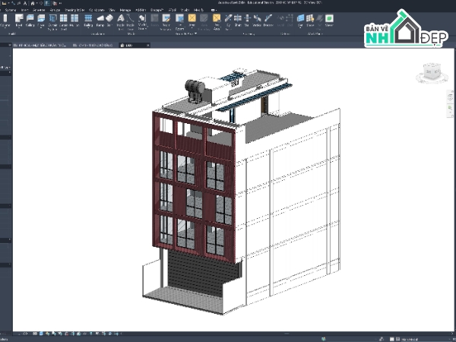Viewport: 456px width, 342px height.
Task: Click the Set work plane icon
Action: click(x=300, y=21)
